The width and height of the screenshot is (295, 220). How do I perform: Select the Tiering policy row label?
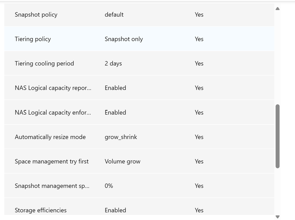(x=33, y=39)
